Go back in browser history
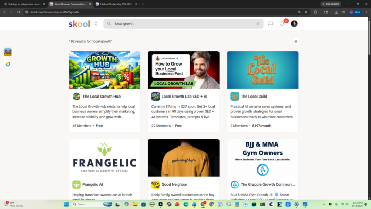 [x=5, y=12]
